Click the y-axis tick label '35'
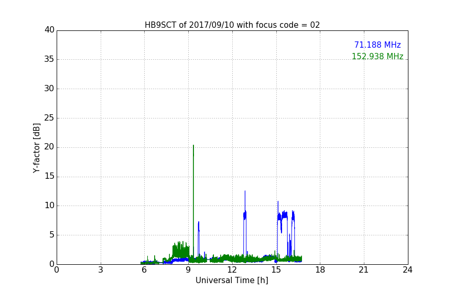The width and height of the screenshot is (453, 302). [x=49, y=59]
